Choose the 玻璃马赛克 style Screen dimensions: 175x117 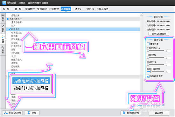click(17, 60)
